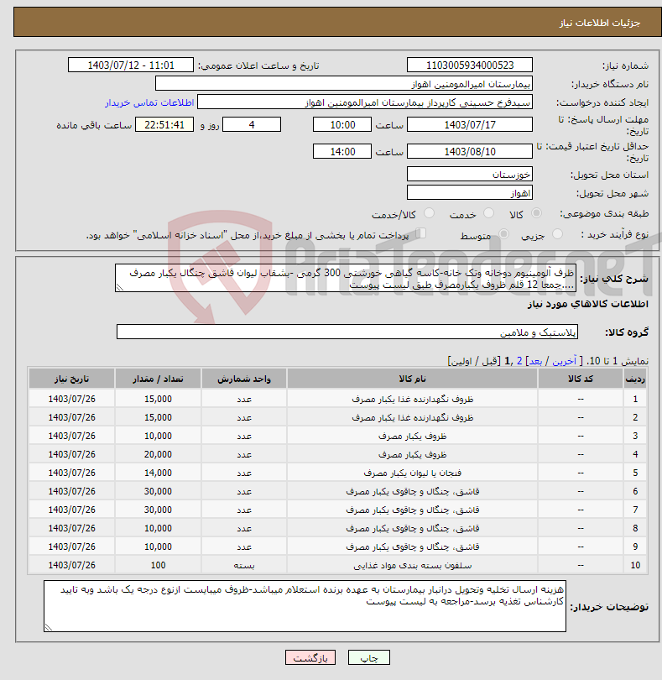This screenshot has width=662, height=680.
Task: Click the اطلاعات کالاهای مورد نیاز heading
Action: point(588,304)
